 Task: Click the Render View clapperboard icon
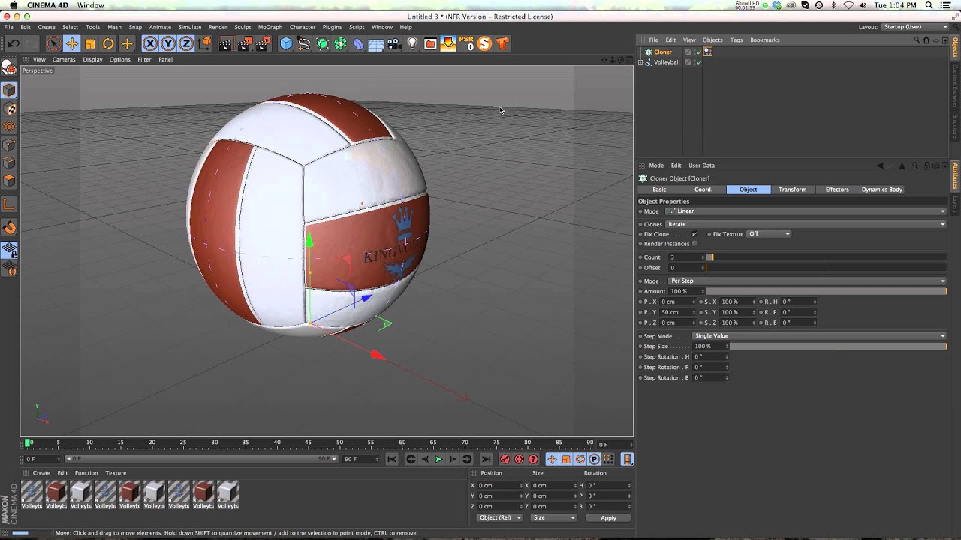tap(226, 44)
